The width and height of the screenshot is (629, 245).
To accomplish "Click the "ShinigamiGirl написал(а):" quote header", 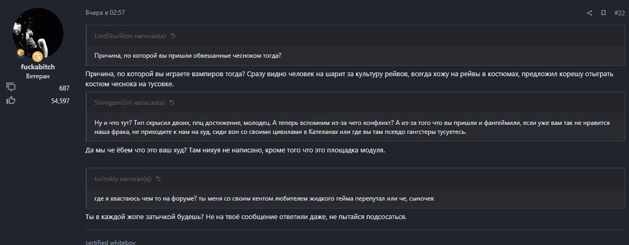I will (x=130, y=102).
